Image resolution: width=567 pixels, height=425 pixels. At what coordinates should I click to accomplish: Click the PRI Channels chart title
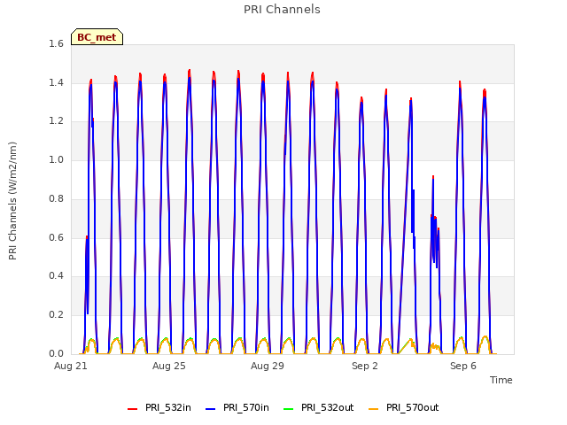pos(282,10)
